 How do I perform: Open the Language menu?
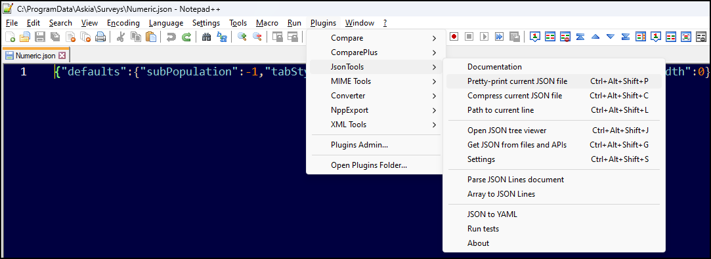pos(166,23)
